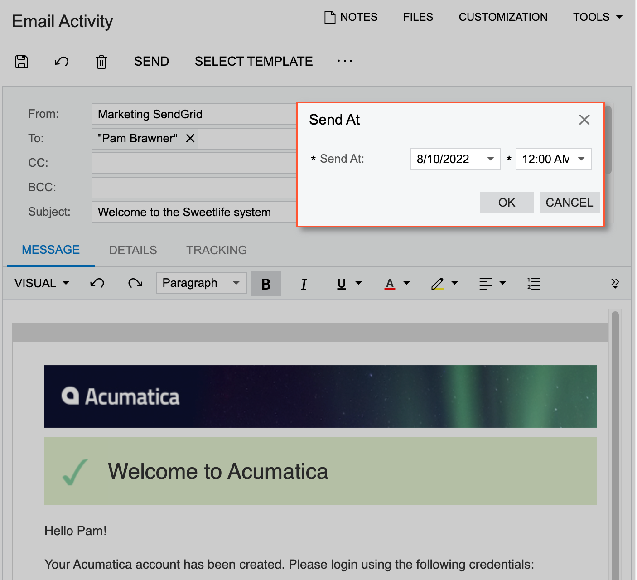
Task: Toggle bold formatting
Action: (265, 283)
